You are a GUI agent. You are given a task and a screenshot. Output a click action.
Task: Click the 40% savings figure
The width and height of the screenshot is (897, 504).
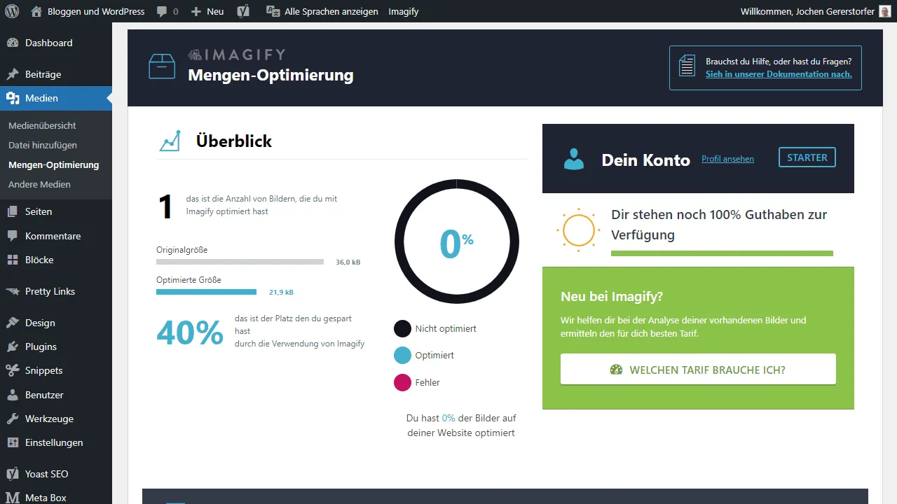click(x=190, y=333)
